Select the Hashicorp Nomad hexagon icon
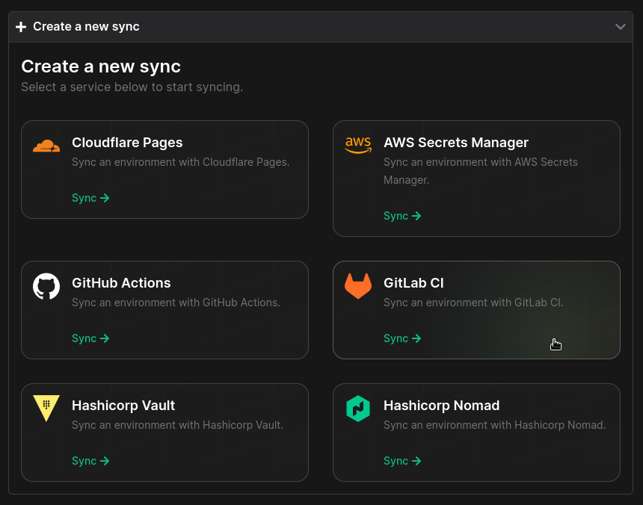643x505 pixels. click(358, 408)
